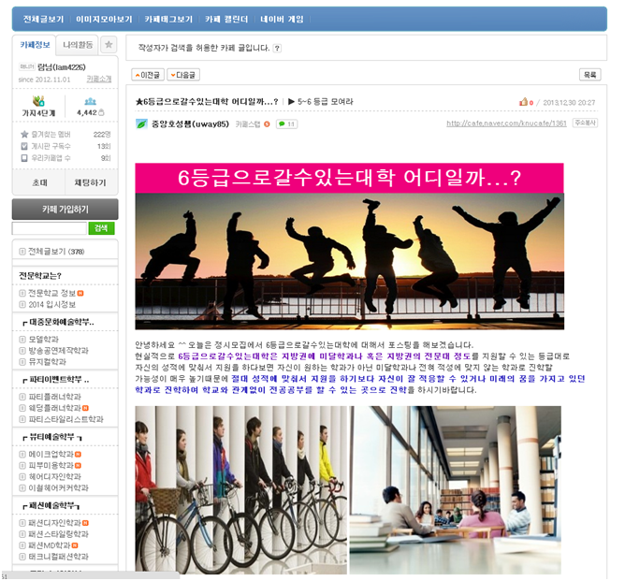Image resolution: width=625 pixels, height=581 pixels.
Task: Click the green comment count bubble
Action: click(x=286, y=123)
